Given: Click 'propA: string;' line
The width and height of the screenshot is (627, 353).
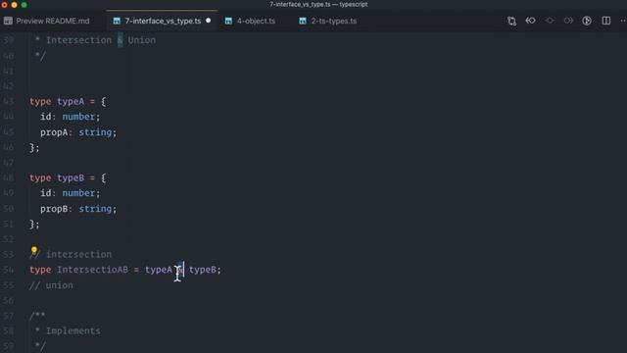Looking at the screenshot, I should (x=78, y=132).
